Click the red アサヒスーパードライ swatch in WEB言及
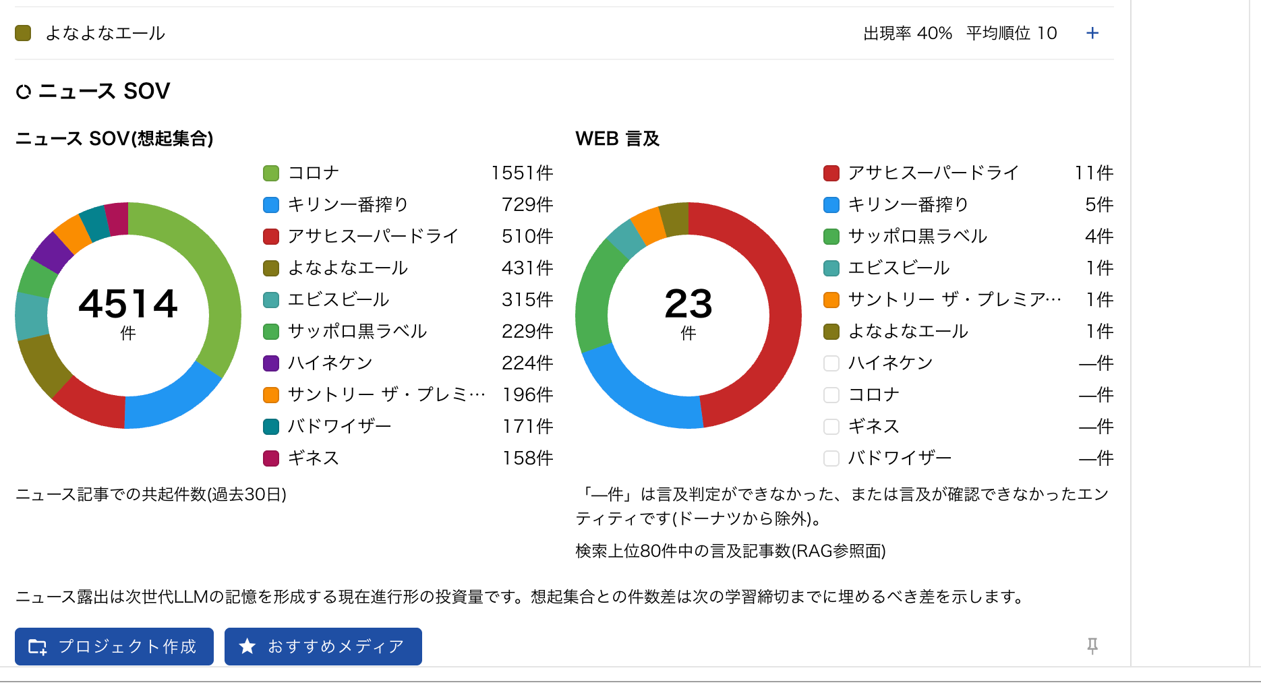The width and height of the screenshot is (1261, 685). pos(831,173)
